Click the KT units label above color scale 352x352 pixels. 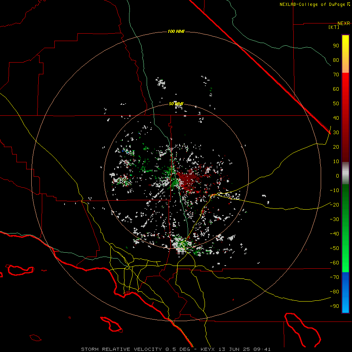tap(334, 27)
